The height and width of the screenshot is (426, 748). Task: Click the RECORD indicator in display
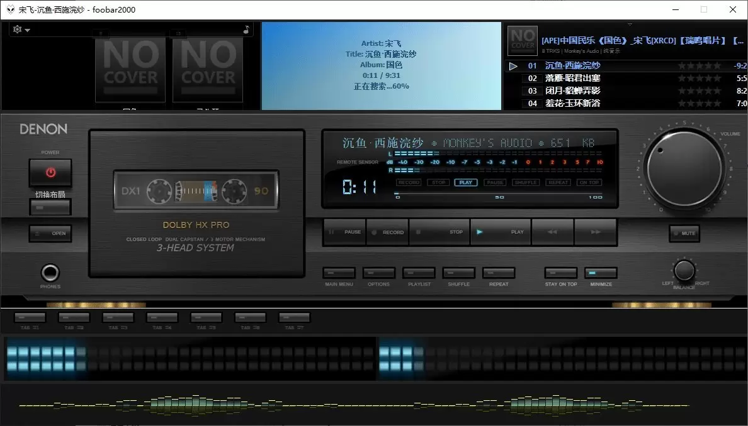click(x=409, y=182)
